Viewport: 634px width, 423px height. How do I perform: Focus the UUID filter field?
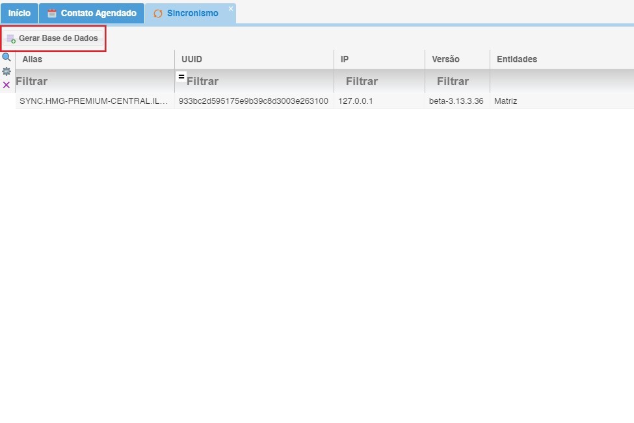259,82
